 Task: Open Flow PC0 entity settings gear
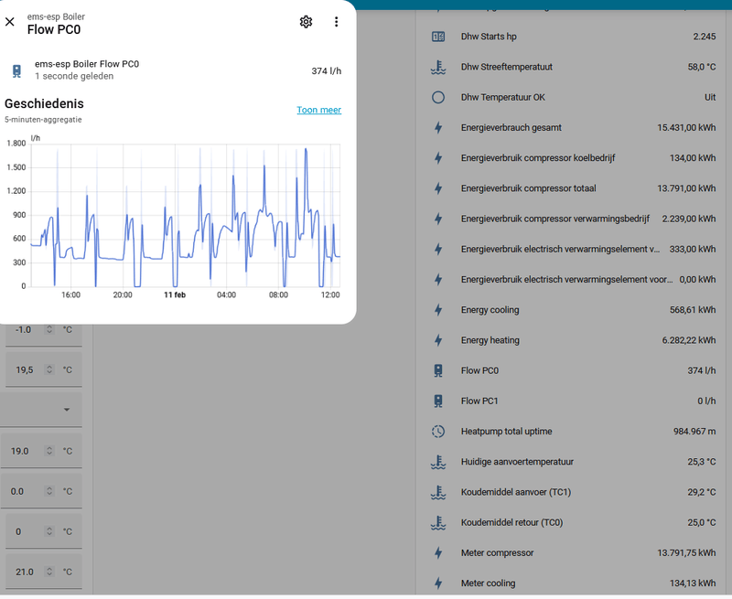click(306, 22)
